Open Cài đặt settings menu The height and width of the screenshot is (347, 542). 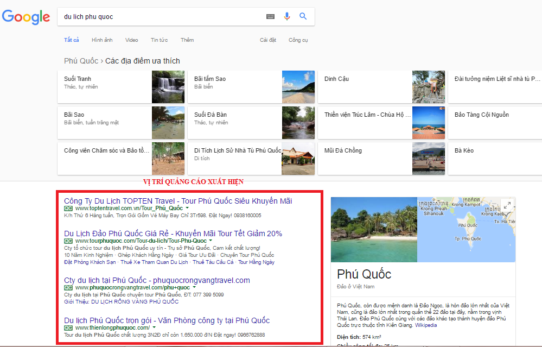click(x=268, y=40)
